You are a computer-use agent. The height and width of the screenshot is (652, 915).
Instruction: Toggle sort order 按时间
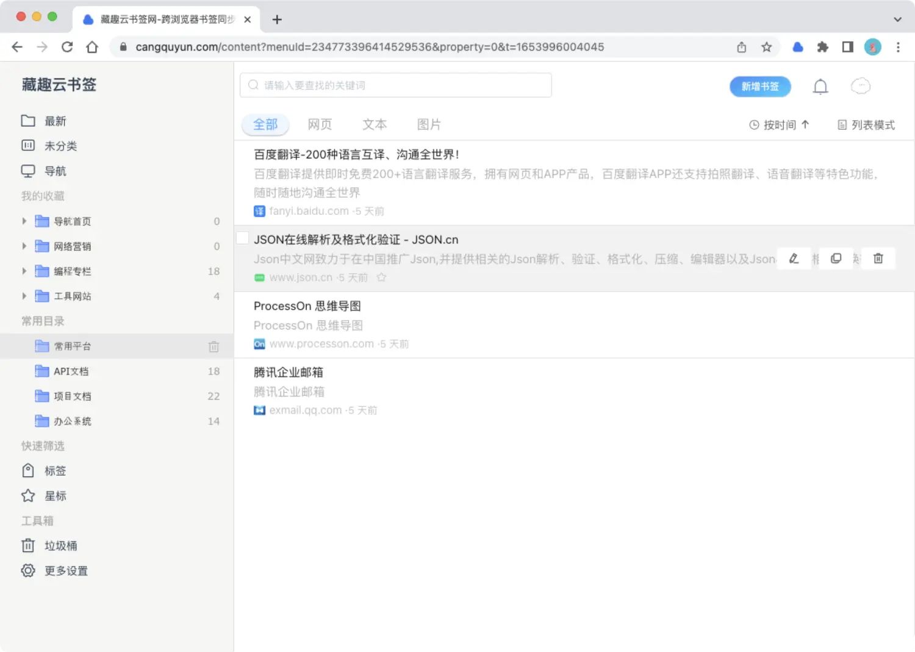coord(780,124)
